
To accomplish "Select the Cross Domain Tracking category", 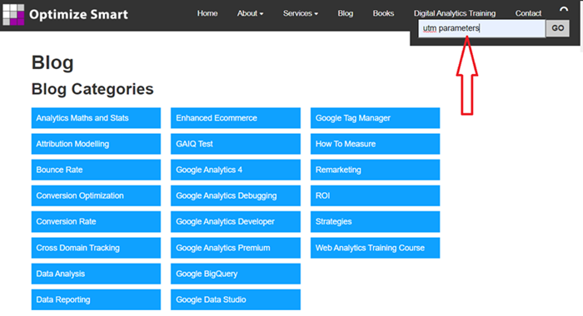I will click(96, 248).
